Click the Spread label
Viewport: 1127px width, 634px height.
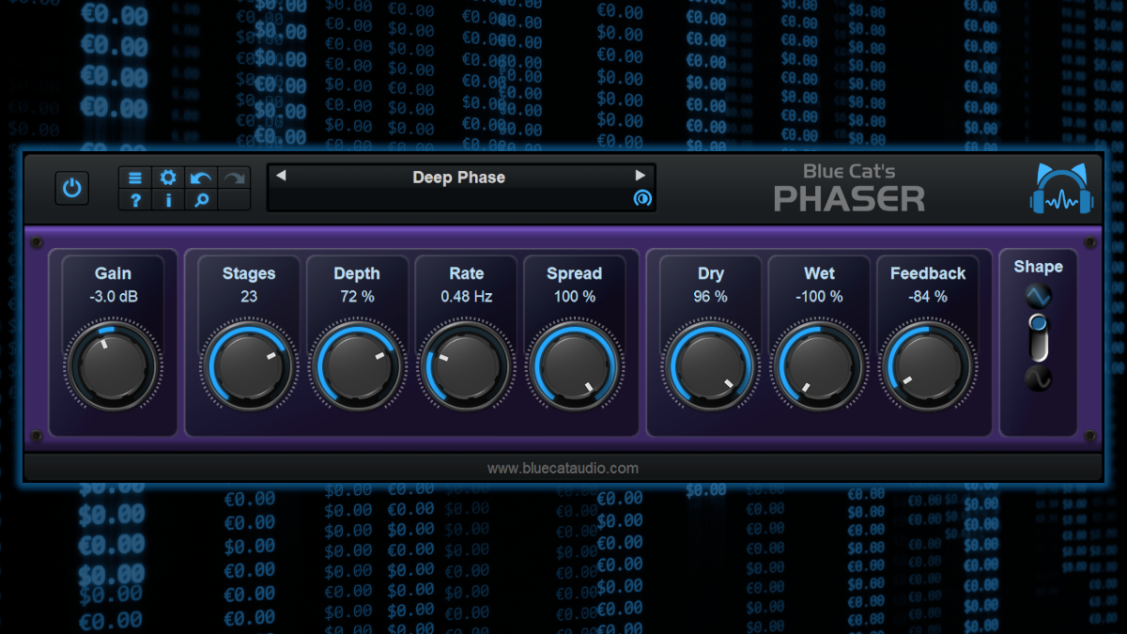point(574,273)
